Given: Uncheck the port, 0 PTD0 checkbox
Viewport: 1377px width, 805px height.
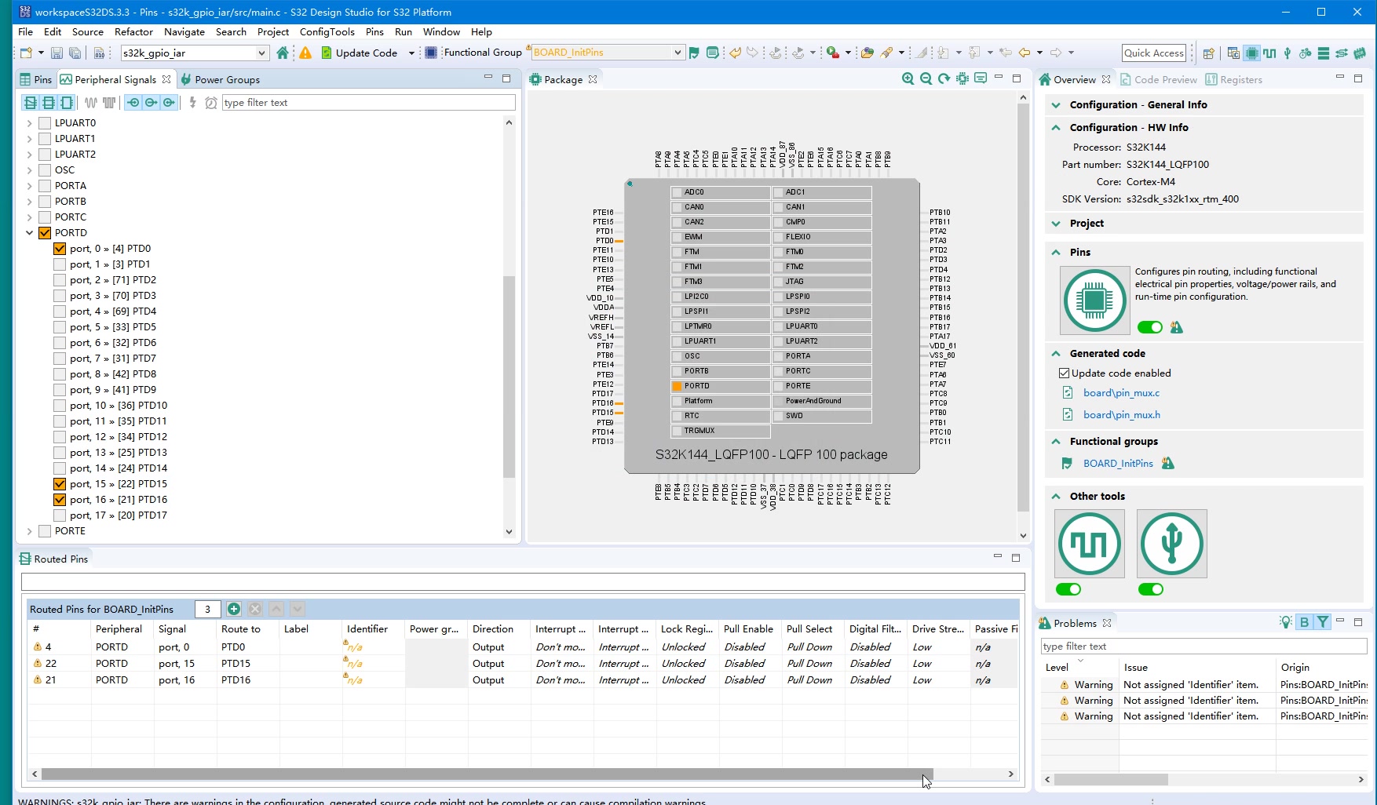Looking at the screenshot, I should (60, 249).
